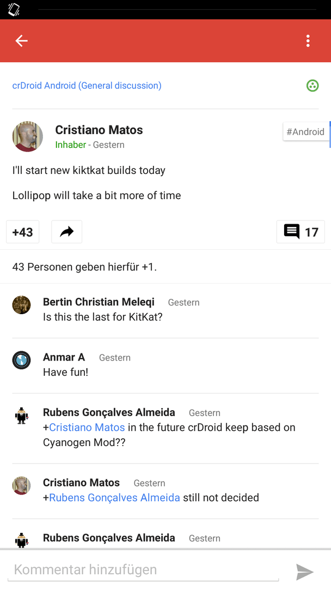This screenshot has width=331, height=589.
Task: Open crDroid Android (General discussion) link
Action: 87,86
